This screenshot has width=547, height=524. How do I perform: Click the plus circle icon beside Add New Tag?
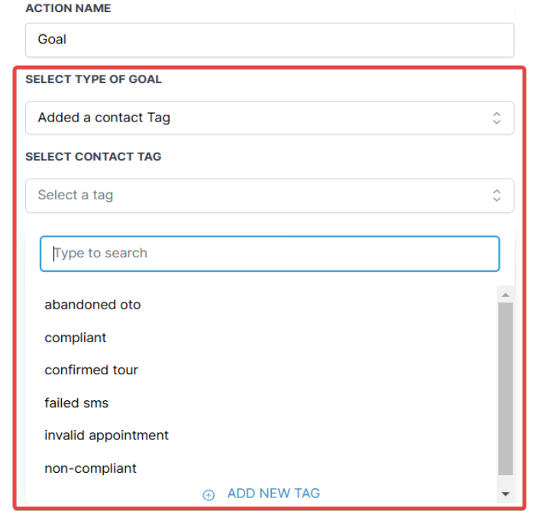(x=209, y=495)
